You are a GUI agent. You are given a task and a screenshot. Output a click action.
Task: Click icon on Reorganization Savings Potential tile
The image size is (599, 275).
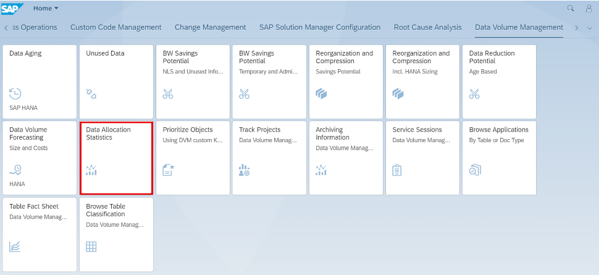click(x=321, y=94)
